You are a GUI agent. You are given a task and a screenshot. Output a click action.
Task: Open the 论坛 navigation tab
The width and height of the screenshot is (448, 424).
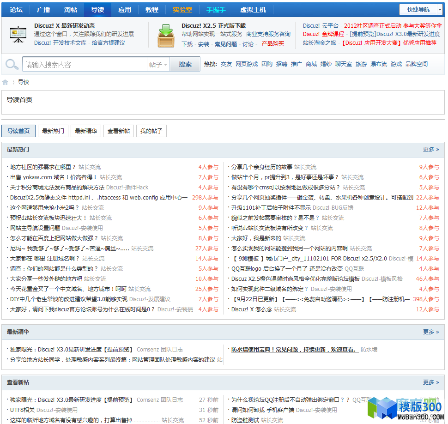pos(16,10)
